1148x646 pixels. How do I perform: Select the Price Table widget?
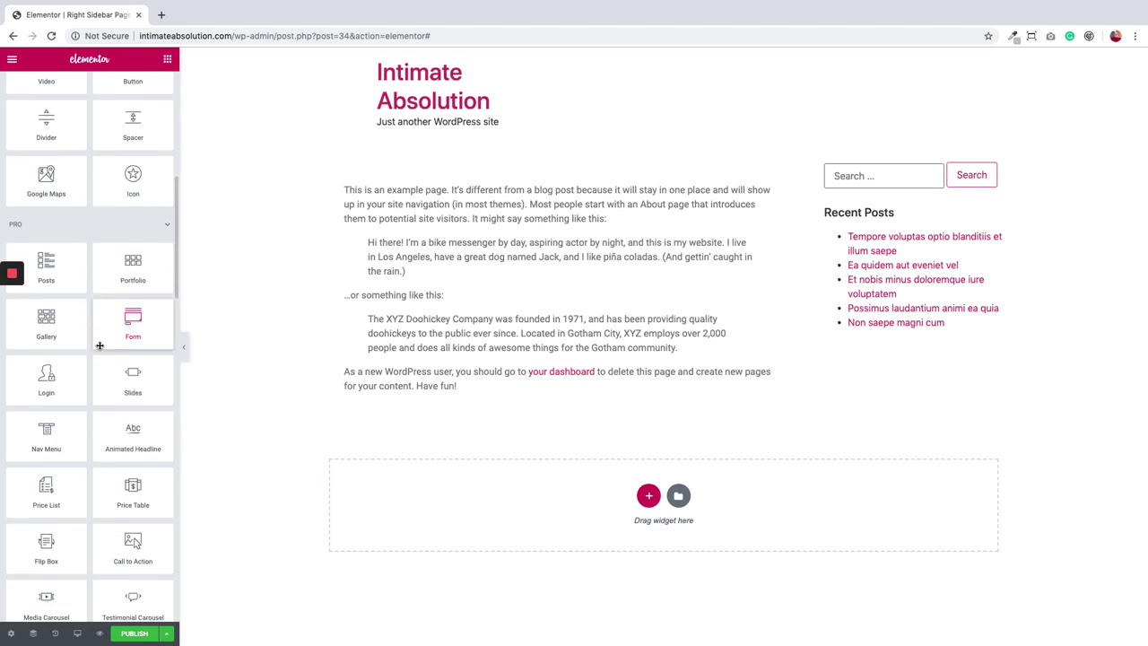pyautogui.click(x=133, y=492)
